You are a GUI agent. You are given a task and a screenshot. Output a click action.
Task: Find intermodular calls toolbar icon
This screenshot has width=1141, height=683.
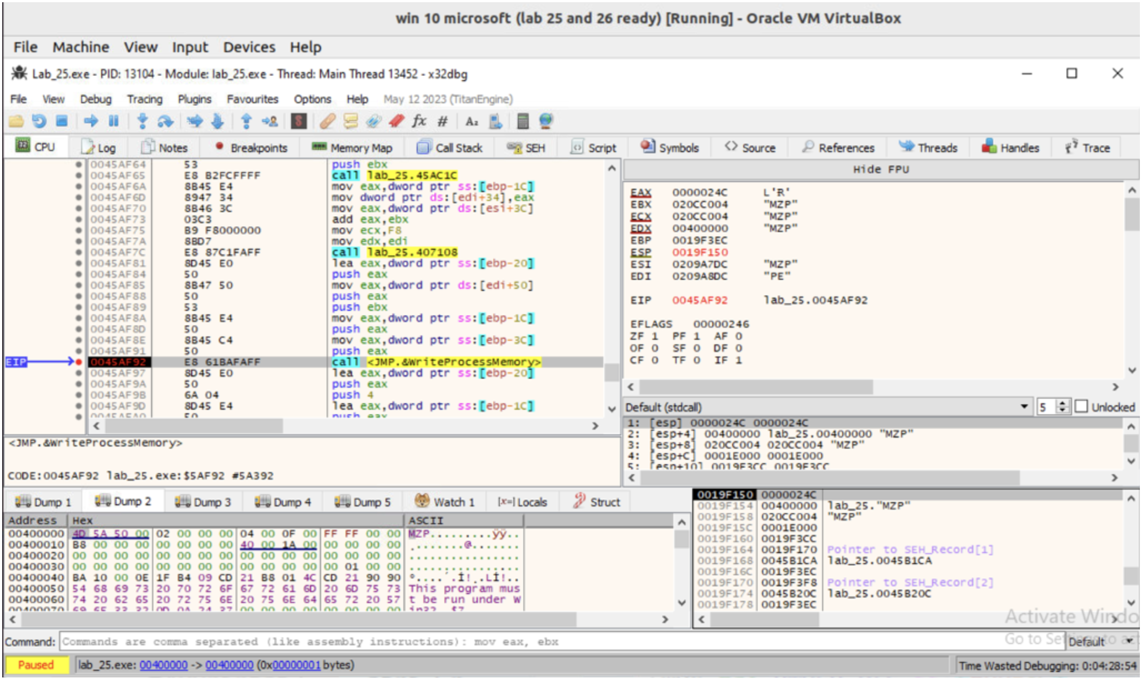(x=495, y=121)
